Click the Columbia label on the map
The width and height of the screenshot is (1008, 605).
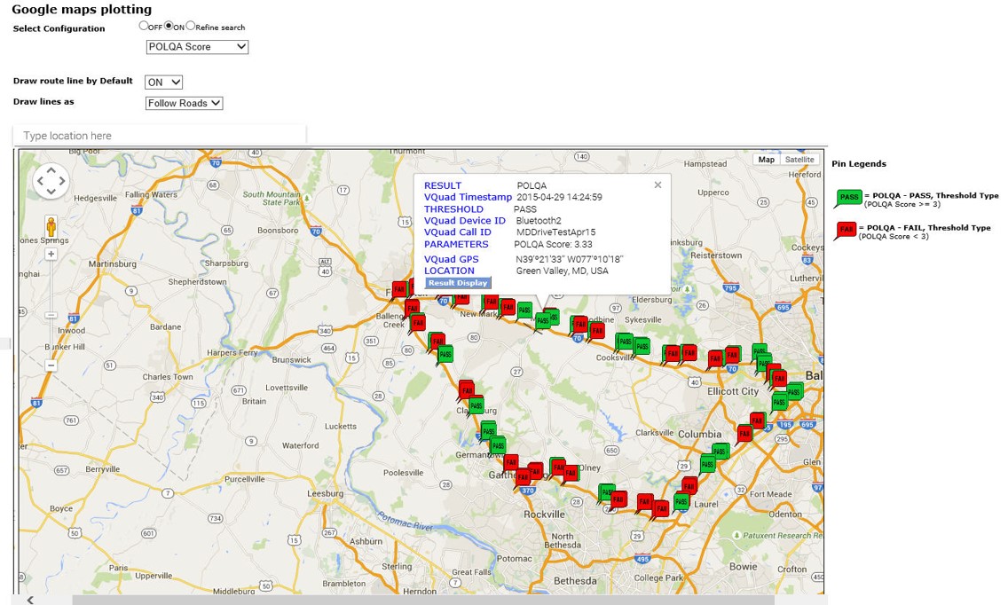point(699,434)
